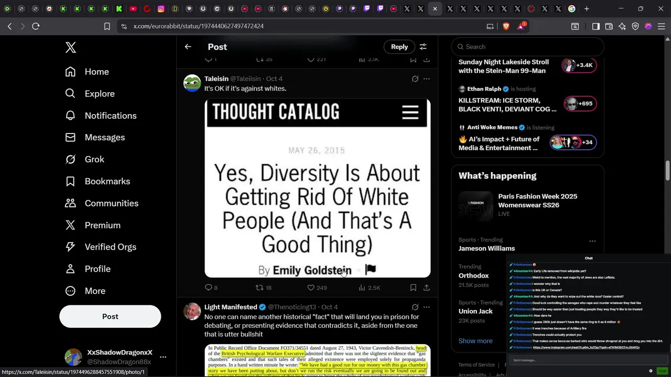
Task: Click the Search input field
Action: click(x=527, y=47)
